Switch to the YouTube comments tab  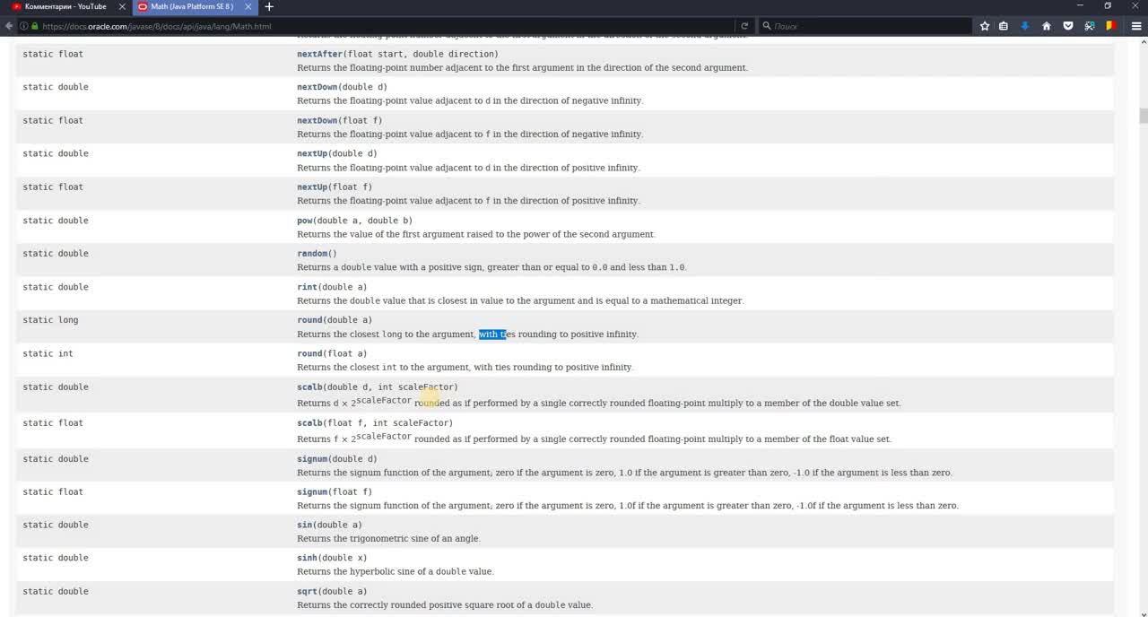65,6
